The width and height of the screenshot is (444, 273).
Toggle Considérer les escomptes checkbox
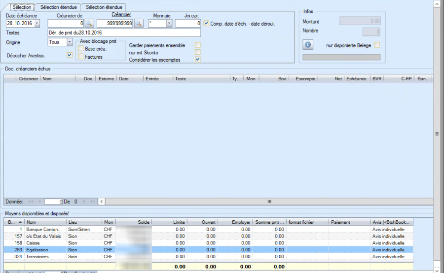tap(198, 60)
